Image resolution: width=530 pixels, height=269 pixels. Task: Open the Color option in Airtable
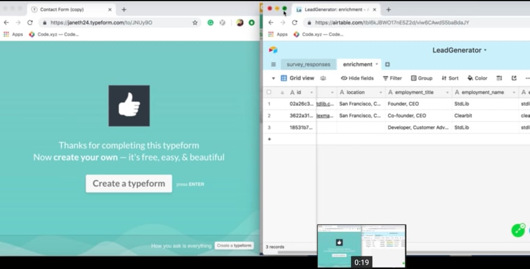point(477,78)
